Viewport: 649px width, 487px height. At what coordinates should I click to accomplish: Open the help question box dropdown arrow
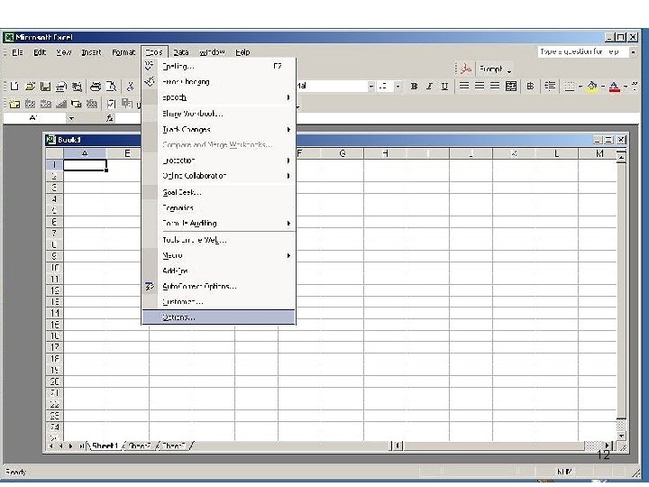tap(633, 52)
